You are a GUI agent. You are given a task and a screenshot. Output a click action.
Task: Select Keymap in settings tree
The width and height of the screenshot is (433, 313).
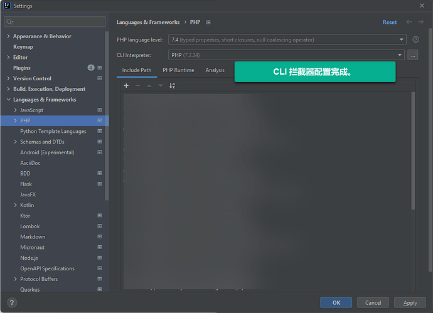coord(23,47)
